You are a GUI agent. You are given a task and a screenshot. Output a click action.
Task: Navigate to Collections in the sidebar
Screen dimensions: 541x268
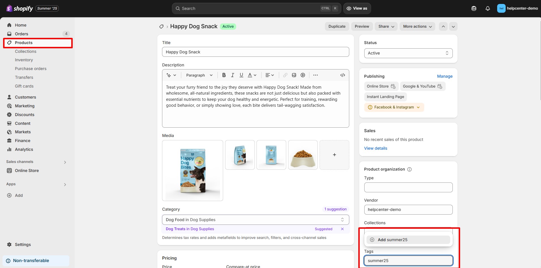tap(26, 51)
